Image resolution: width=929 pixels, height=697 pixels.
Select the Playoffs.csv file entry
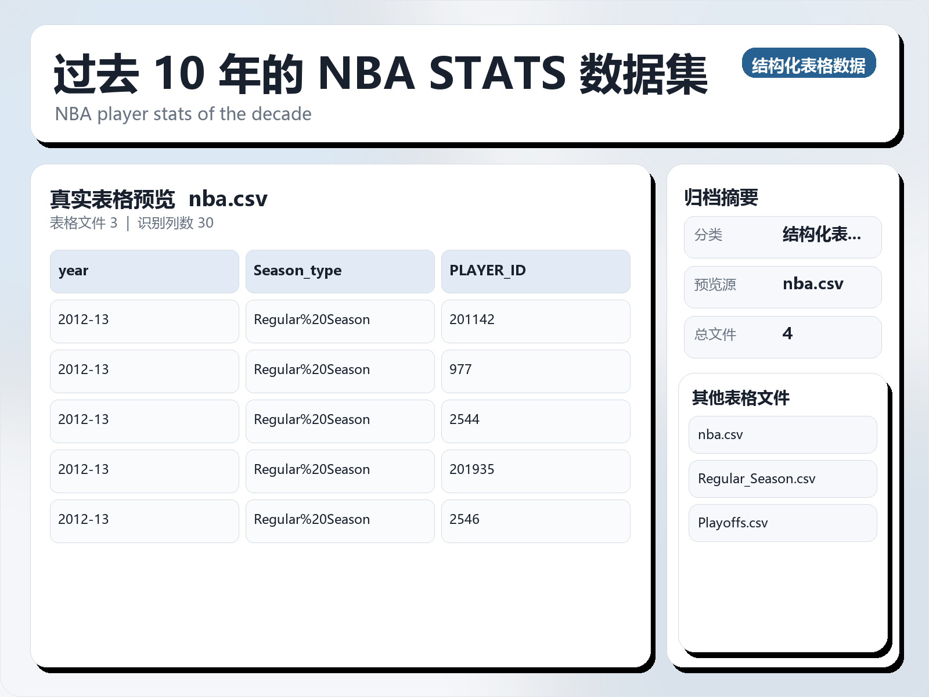click(x=782, y=523)
